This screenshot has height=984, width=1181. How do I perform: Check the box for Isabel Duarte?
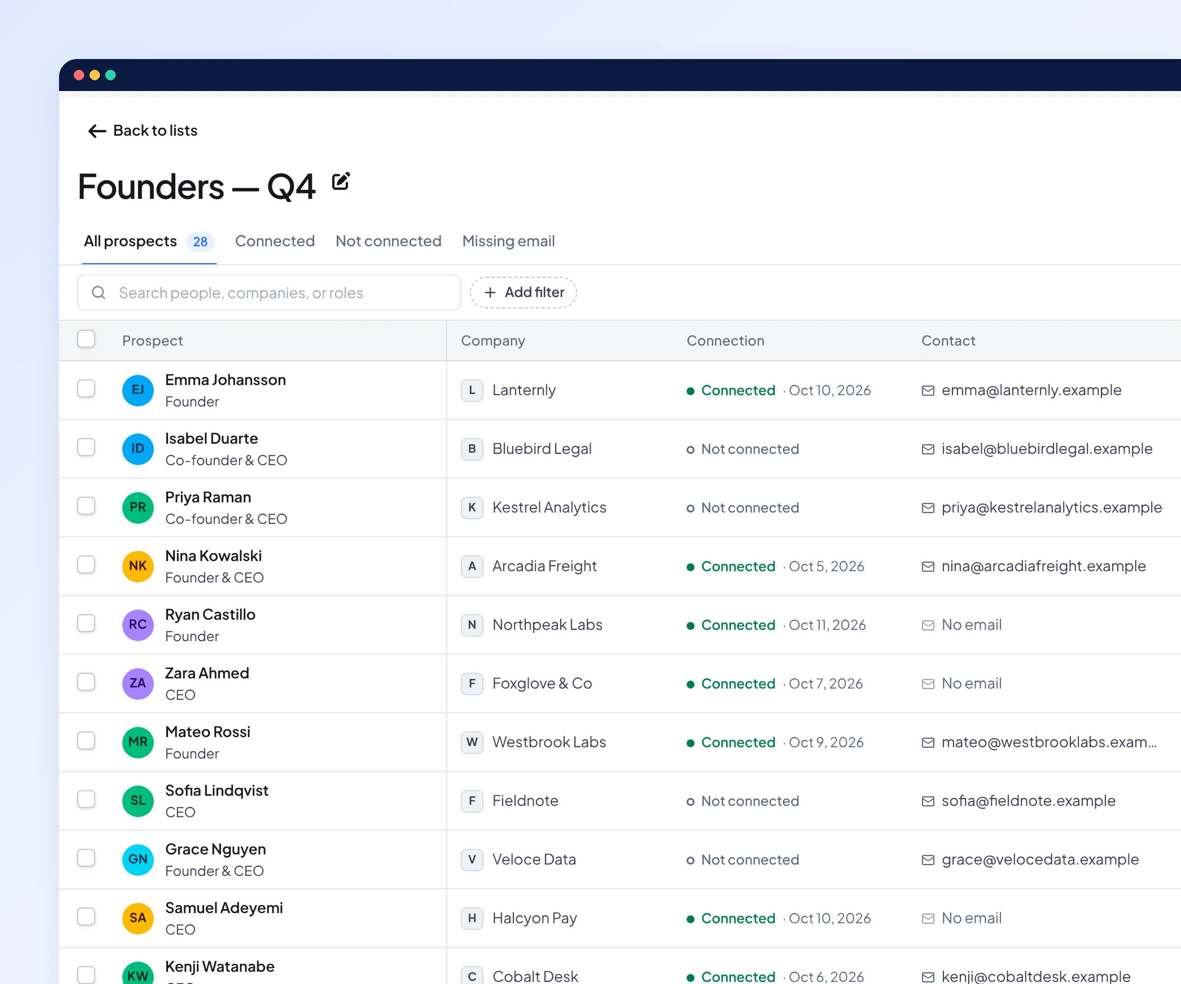86,448
